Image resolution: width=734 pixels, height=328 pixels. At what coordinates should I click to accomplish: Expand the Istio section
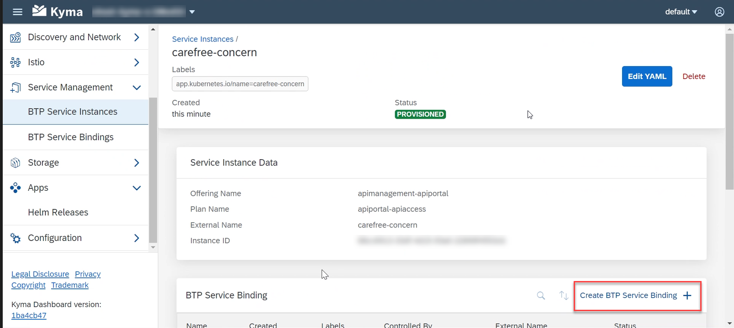pos(137,62)
